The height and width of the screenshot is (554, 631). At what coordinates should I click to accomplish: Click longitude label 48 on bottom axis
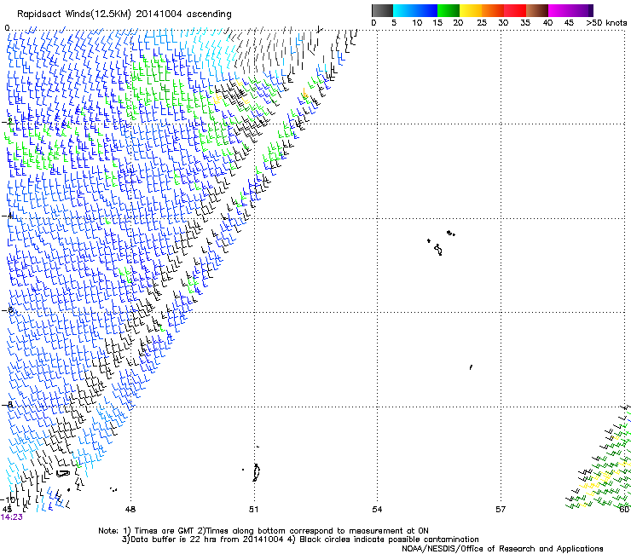(130, 510)
